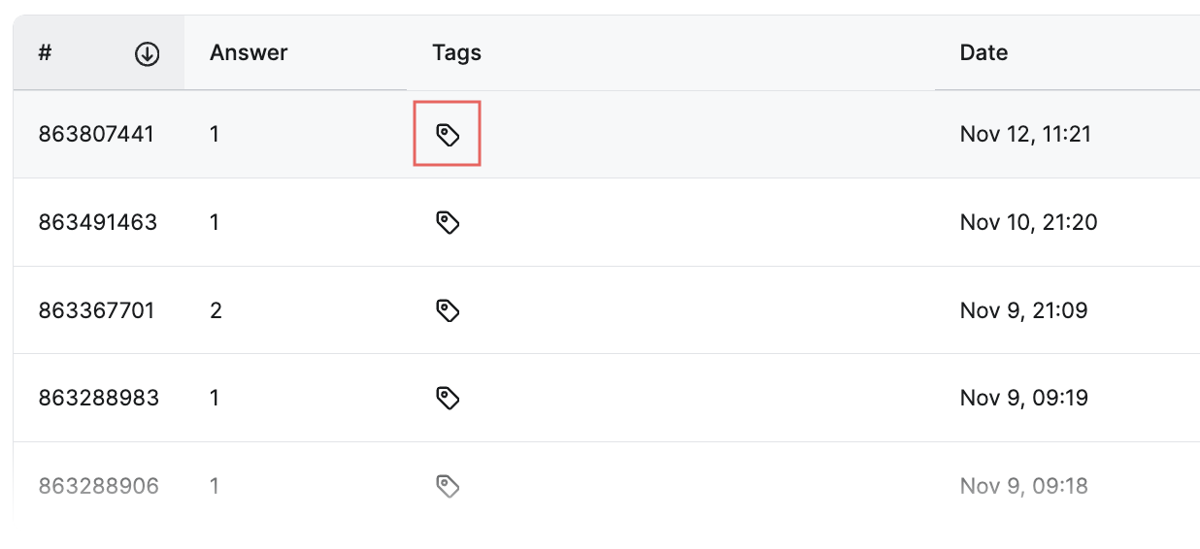Viewport: 1200px width, 549px height.
Task: Click tag icon in row 863367701
Action: [447, 310]
